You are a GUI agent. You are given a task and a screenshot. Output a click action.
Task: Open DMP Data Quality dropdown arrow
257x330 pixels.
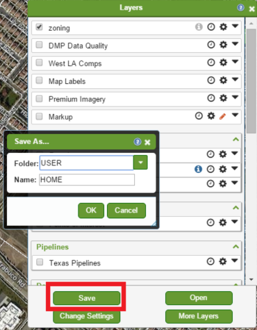[235, 44]
